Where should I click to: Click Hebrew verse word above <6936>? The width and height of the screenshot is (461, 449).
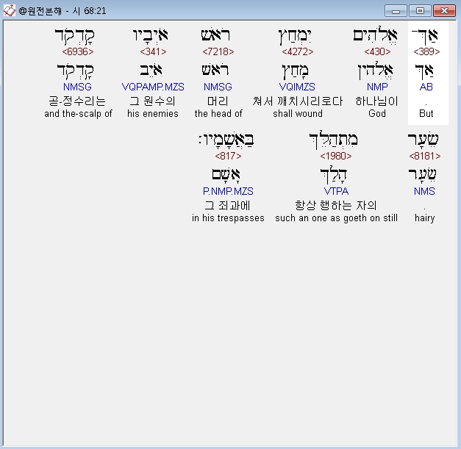coord(75,37)
